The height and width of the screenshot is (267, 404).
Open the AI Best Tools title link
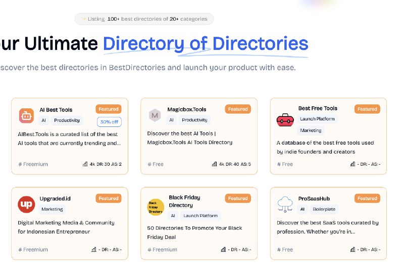point(56,110)
